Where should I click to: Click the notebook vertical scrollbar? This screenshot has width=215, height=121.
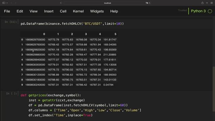[x=214, y=89]
